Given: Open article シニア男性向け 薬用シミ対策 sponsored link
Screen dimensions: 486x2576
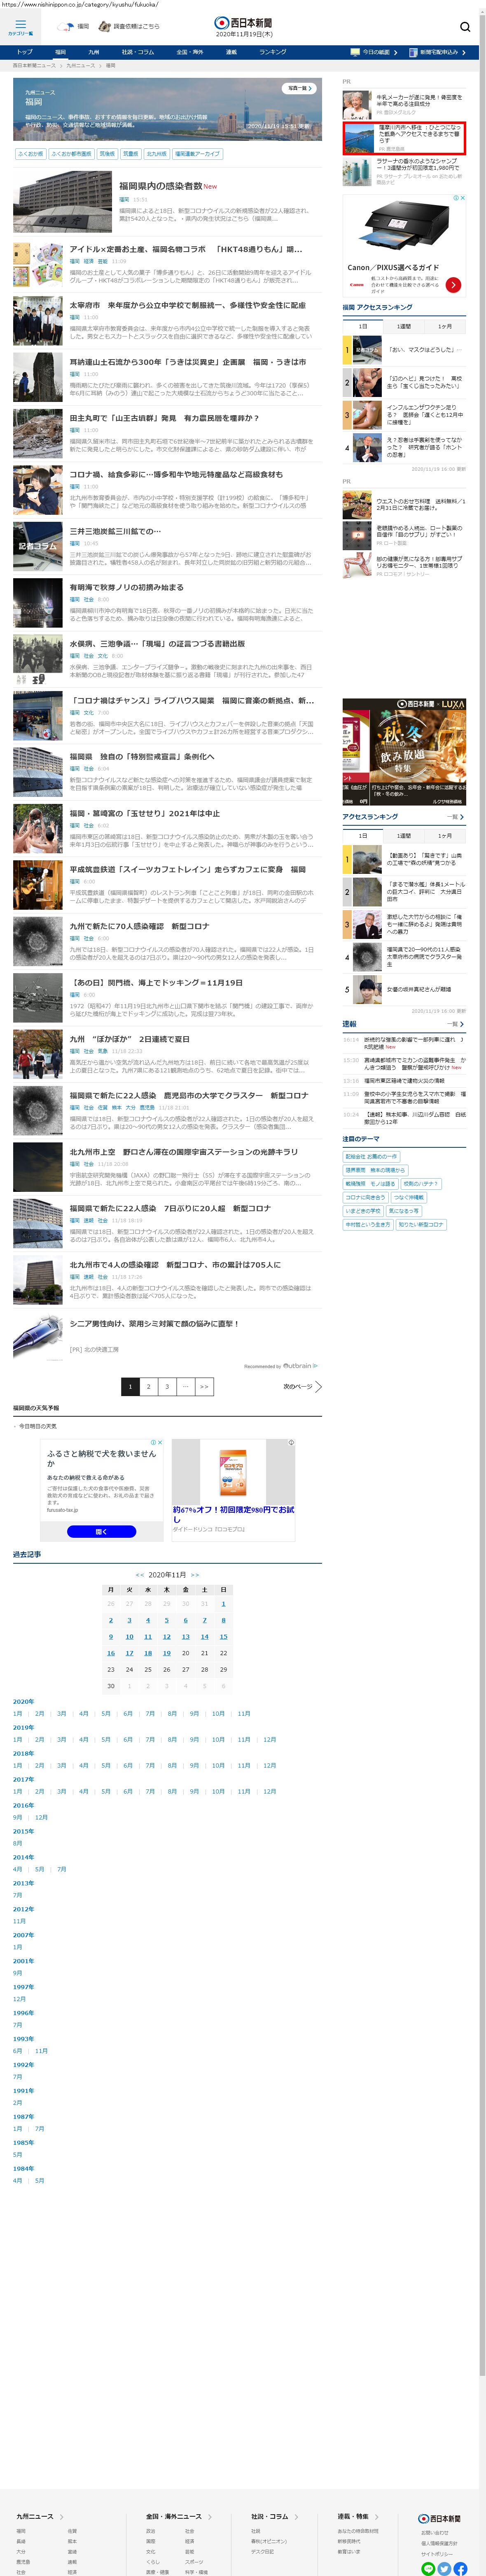Looking at the screenshot, I should tap(154, 1324).
